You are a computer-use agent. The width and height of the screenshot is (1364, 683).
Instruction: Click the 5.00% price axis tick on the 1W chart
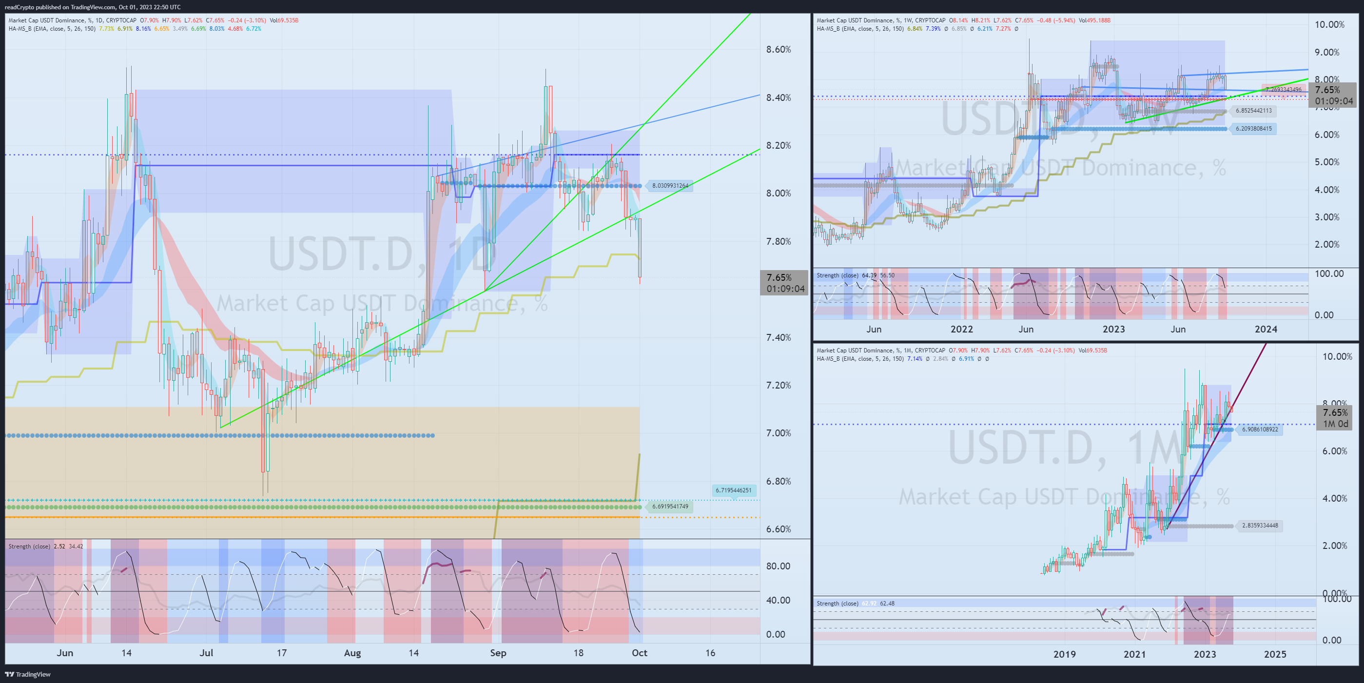pyautogui.click(x=1327, y=162)
